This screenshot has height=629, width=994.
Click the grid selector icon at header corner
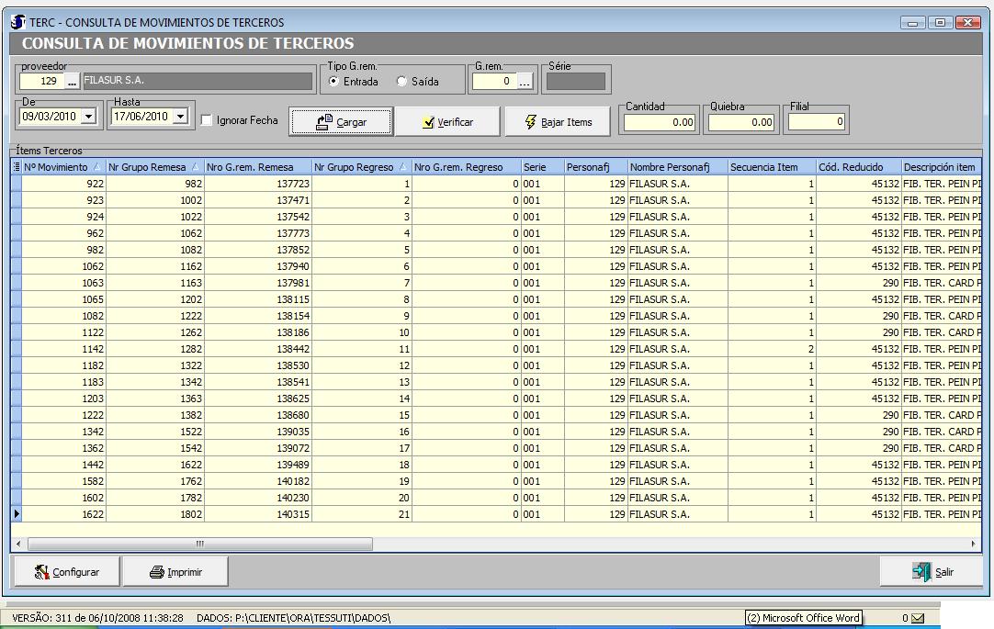pyautogui.click(x=16, y=167)
